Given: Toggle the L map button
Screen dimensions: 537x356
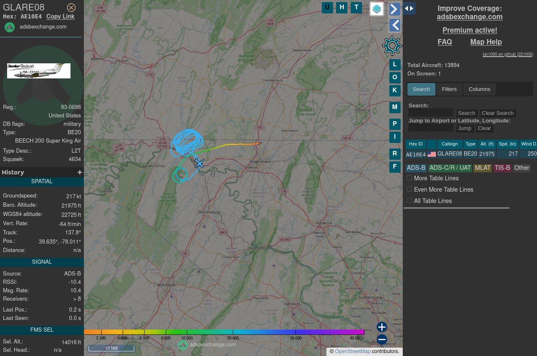Looking at the screenshot, I should click(x=395, y=65).
